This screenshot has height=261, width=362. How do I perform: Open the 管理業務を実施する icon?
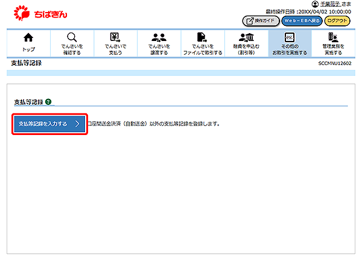(332, 37)
